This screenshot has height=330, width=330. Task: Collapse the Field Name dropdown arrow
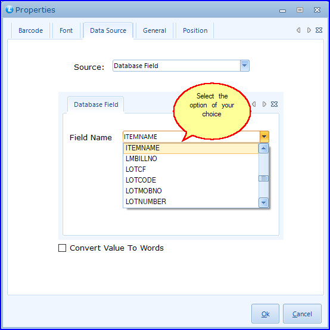point(264,137)
